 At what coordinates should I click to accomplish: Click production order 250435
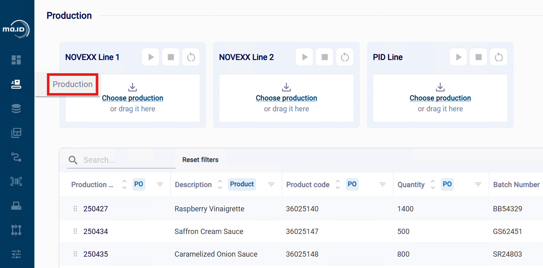click(96, 254)
